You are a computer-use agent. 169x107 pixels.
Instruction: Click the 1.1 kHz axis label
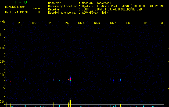pos(2,35)
